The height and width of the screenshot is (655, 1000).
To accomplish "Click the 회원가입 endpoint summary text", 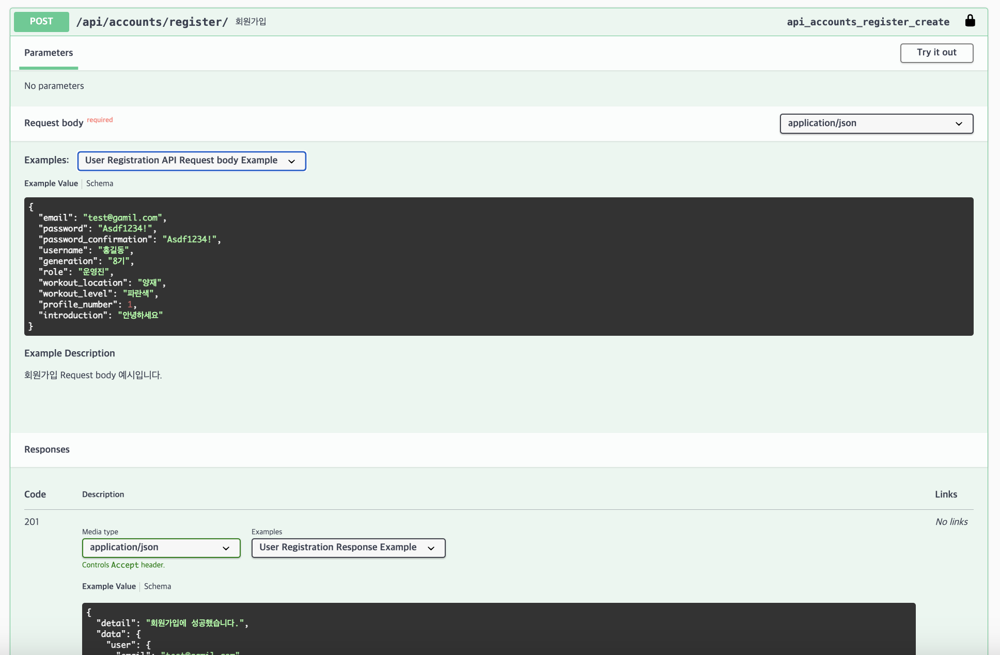I will (251, 22).
